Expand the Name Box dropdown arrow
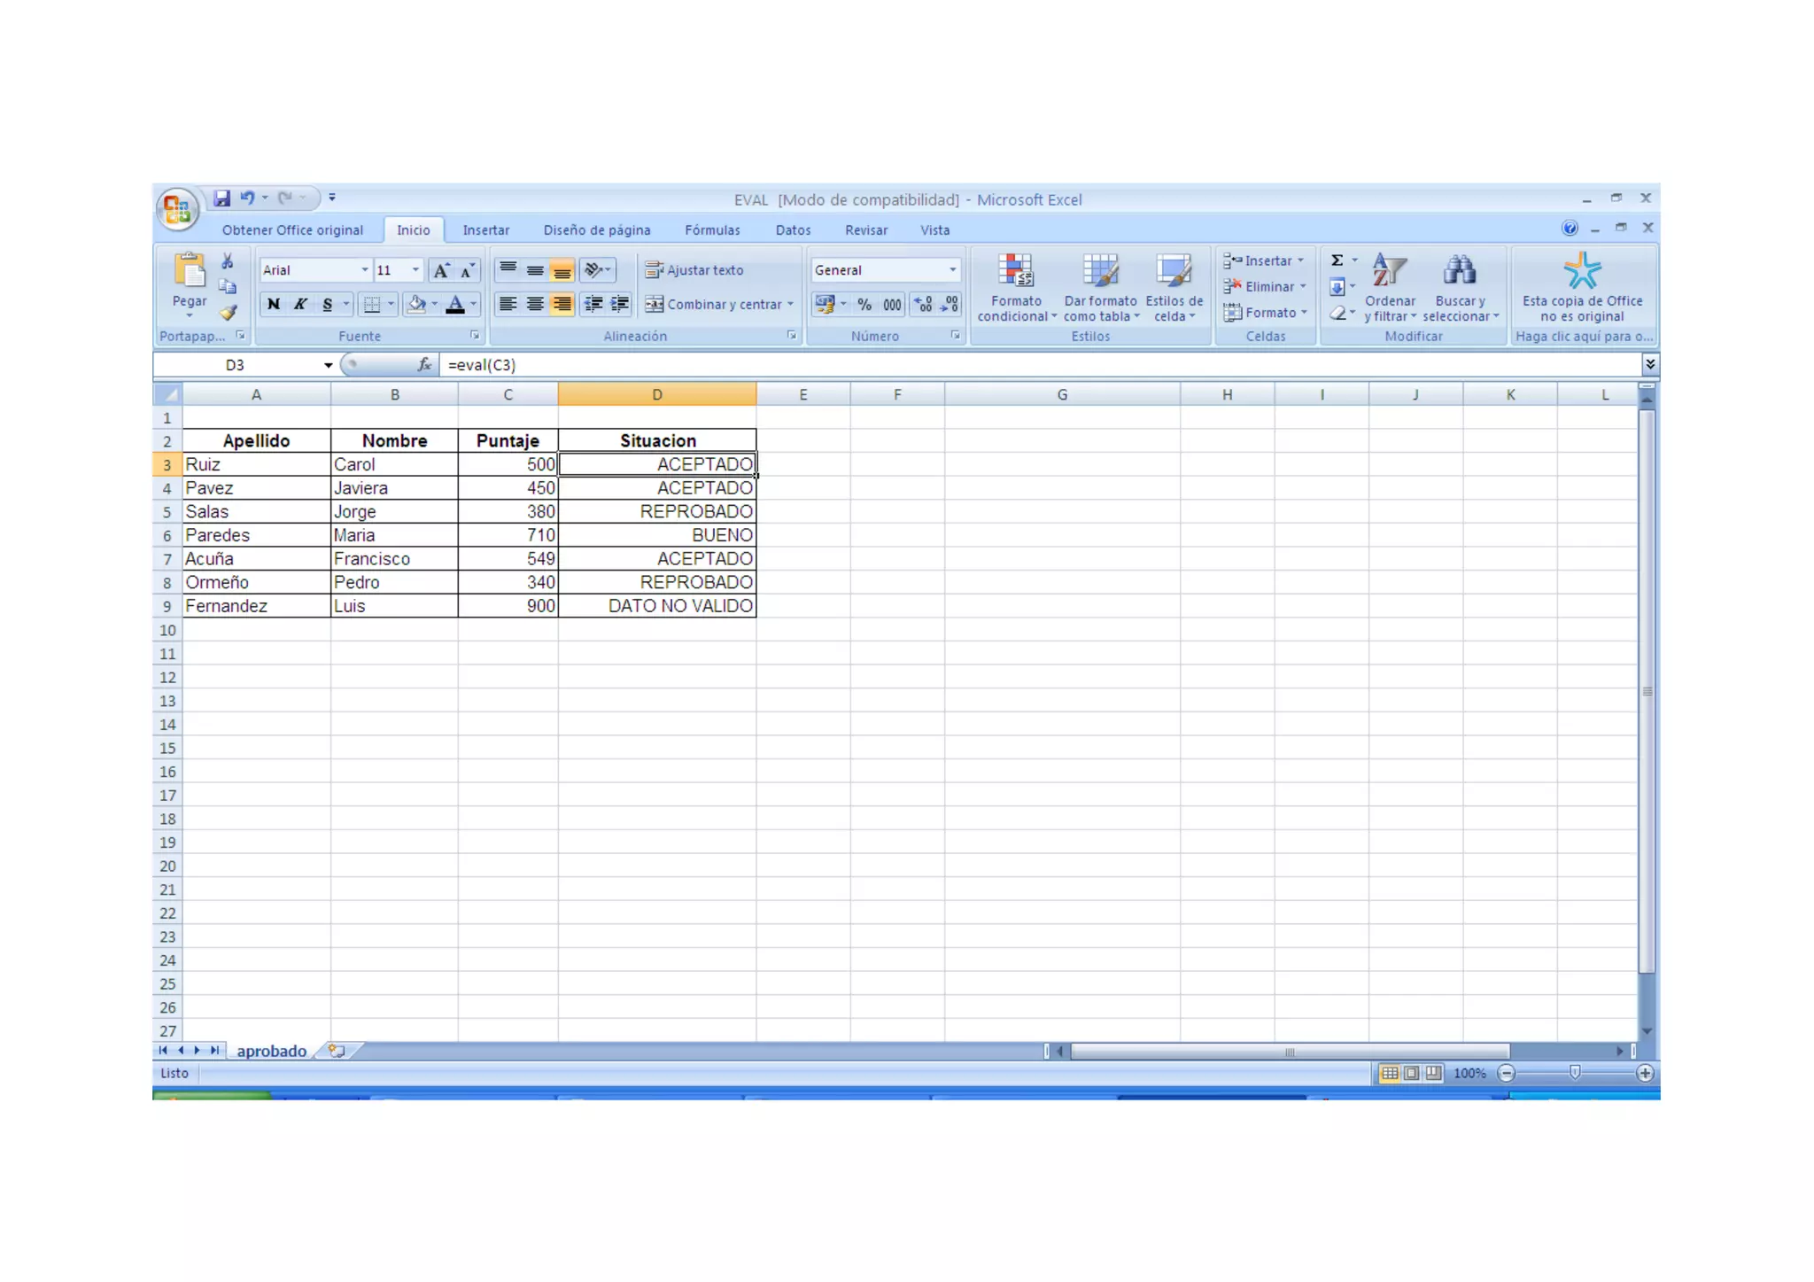The width and height of the screenshot is (1814, 1282). [x=328, y=365]
